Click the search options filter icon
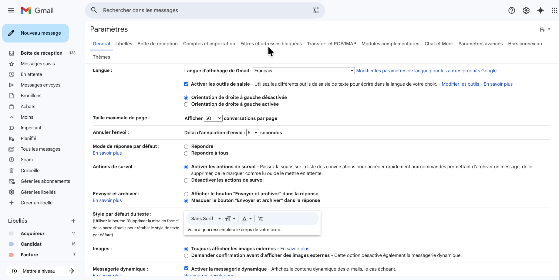559x280 pixels. (315, 10)
